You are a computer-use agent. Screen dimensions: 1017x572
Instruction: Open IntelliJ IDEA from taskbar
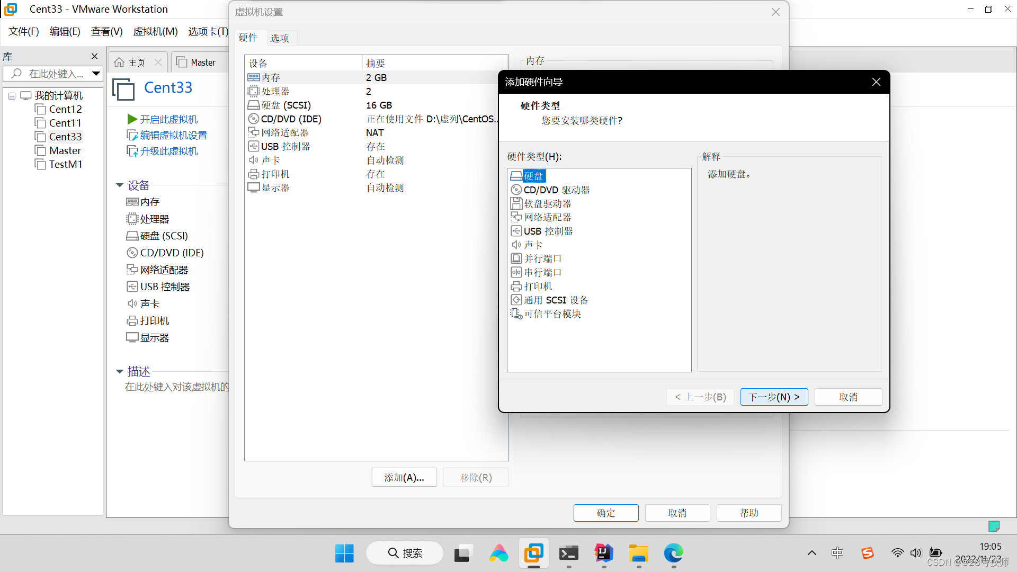coord(604,553)
